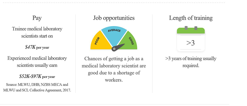The image size is (247, 106).
Task: Click the $52K-$97K per year figure
Action: (x=37, y=77)
